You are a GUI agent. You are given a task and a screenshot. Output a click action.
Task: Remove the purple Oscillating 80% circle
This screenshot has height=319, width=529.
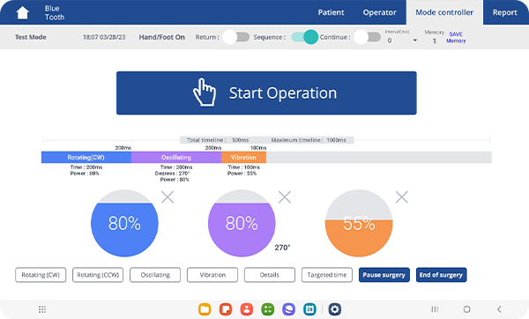pos(285,197)
